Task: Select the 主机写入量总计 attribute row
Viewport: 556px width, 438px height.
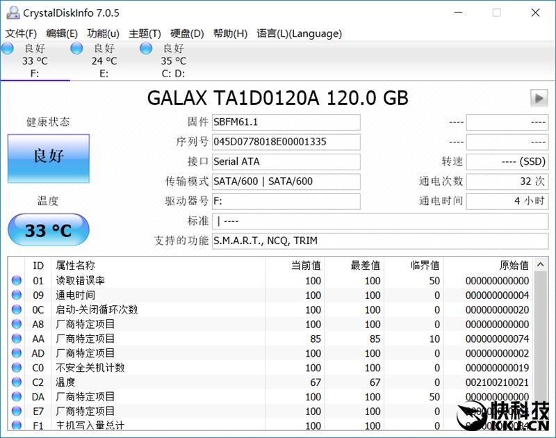Action: 271,425
